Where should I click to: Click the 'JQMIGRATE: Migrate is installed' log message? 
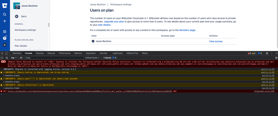point(40,69)
